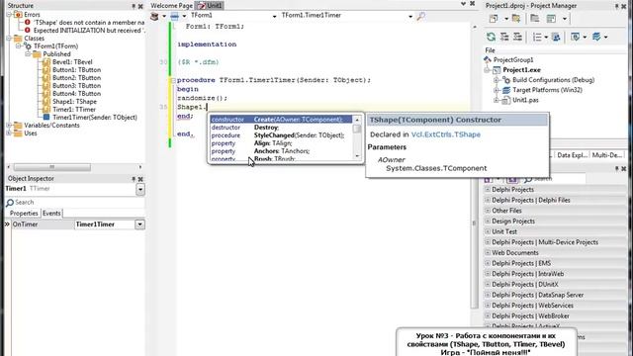Choose Align property in completion list
Screen dimensions: 633x356
(281, 143)
